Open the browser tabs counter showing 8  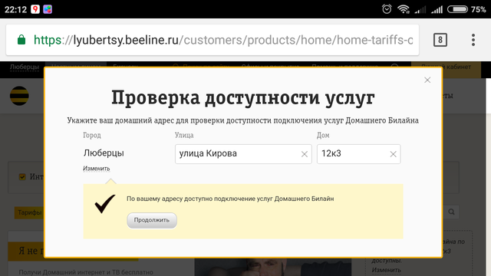(440, 40)
